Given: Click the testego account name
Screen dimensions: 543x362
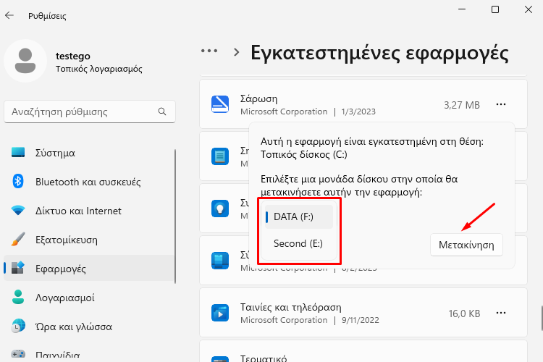Looking at the screenshot, I should [73, 56].
